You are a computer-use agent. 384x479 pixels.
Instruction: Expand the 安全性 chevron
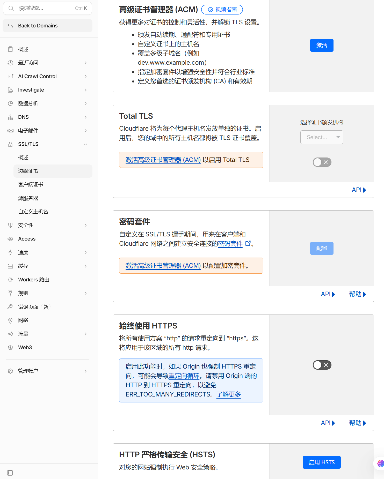[x=85, y=225]
